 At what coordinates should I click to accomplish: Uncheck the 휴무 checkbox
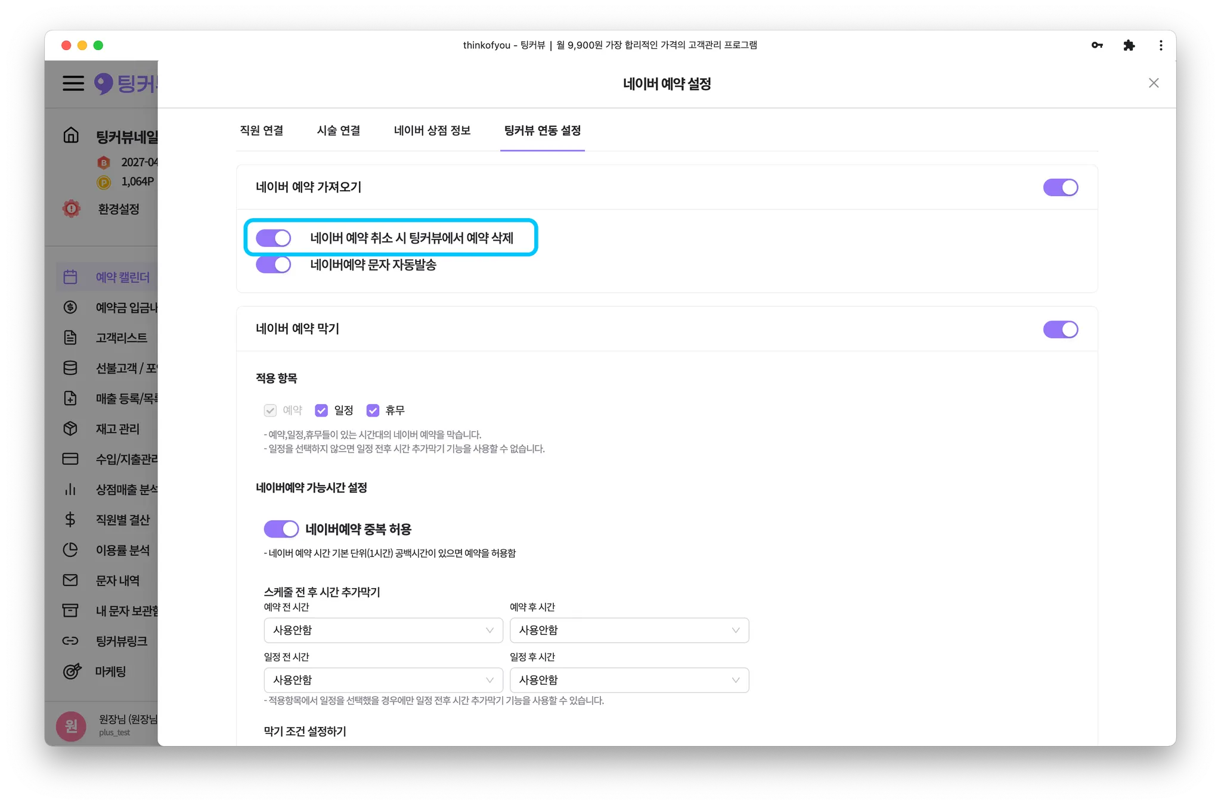[373, 411]
